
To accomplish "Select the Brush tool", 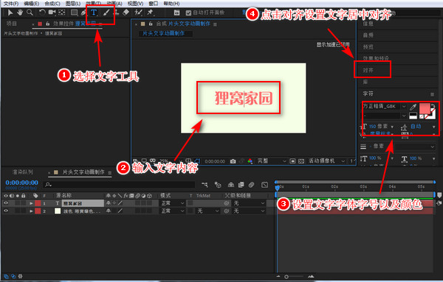I will 106,13.
